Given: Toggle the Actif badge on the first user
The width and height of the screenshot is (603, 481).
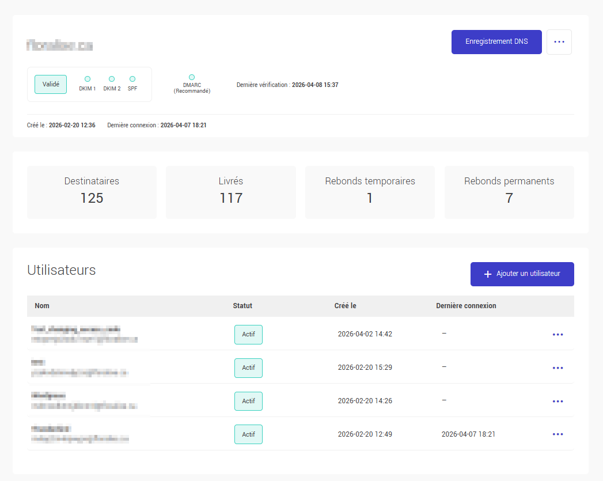Looking at the screenshot, I should pyautogui.click(x=248, y=335).
